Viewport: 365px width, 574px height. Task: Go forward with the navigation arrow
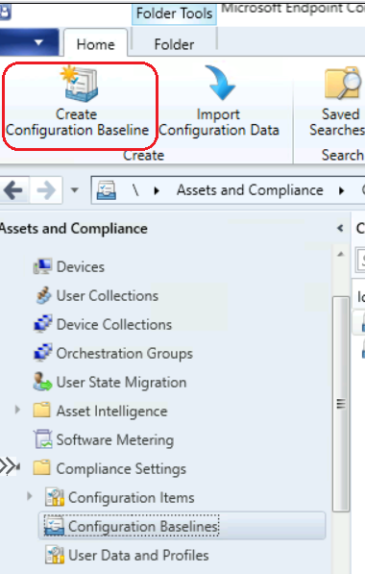[46, 190]
